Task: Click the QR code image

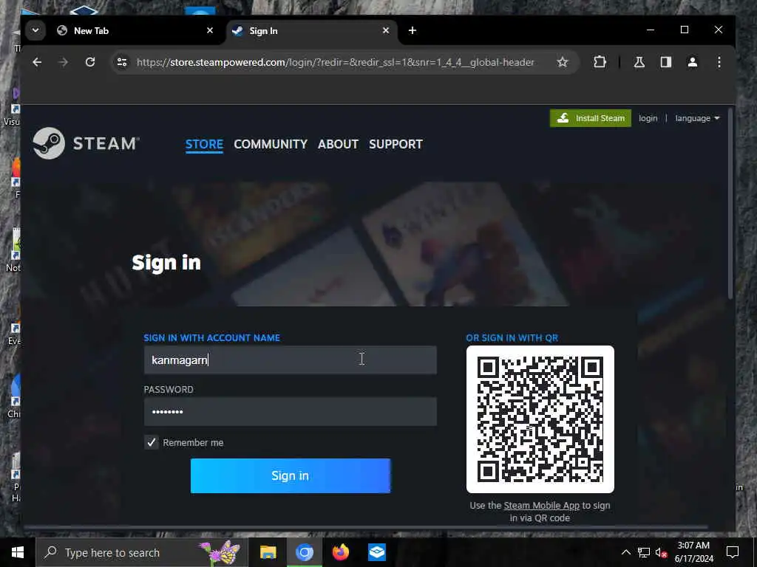Action: (540, 419)
